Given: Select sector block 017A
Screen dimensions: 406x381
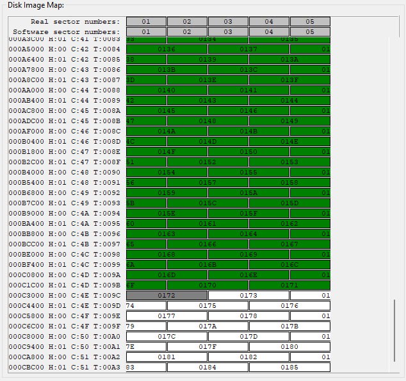Looking at the screenshot, I should (207, 326).
